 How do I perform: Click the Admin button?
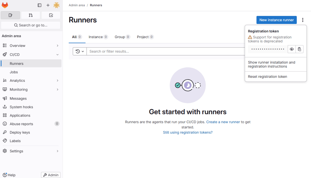(x=51, y=175)
